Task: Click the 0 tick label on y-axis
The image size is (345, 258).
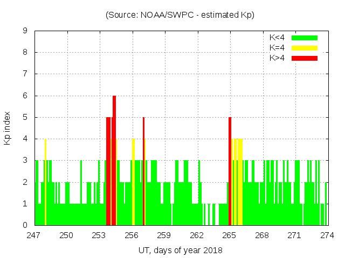Action: [x=25, y=225]
